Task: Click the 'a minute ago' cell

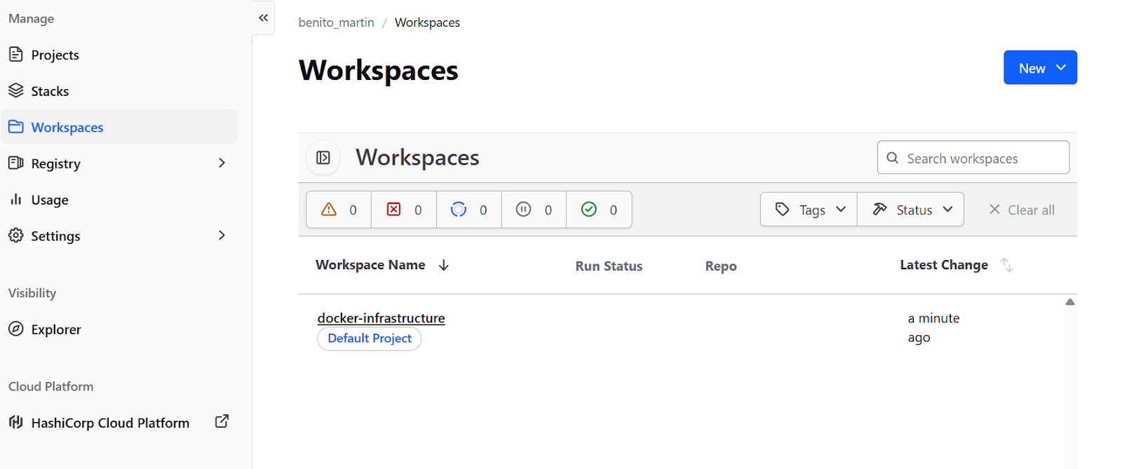Action: pos(933,327)
